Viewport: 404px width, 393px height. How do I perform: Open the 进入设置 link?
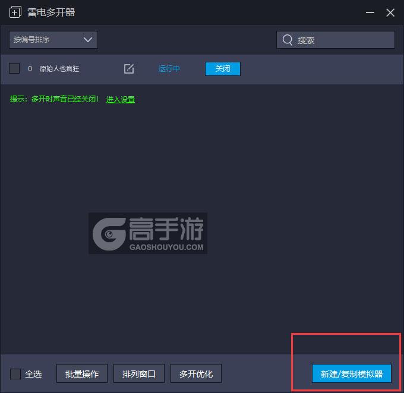(121, 99)
